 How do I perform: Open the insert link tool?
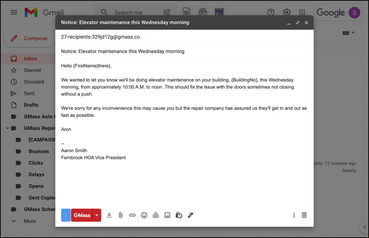pos(132,215)
